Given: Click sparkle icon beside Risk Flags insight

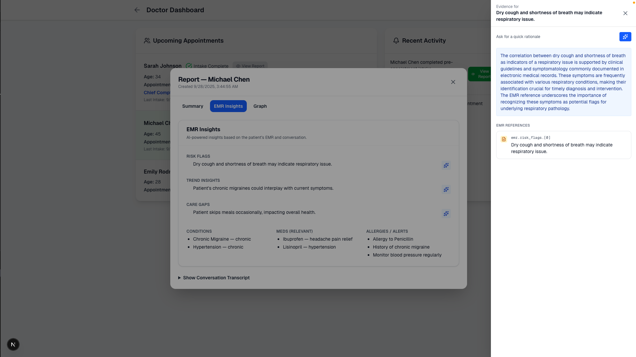Looking at the screenshot, I should click(x=446, y=165).
